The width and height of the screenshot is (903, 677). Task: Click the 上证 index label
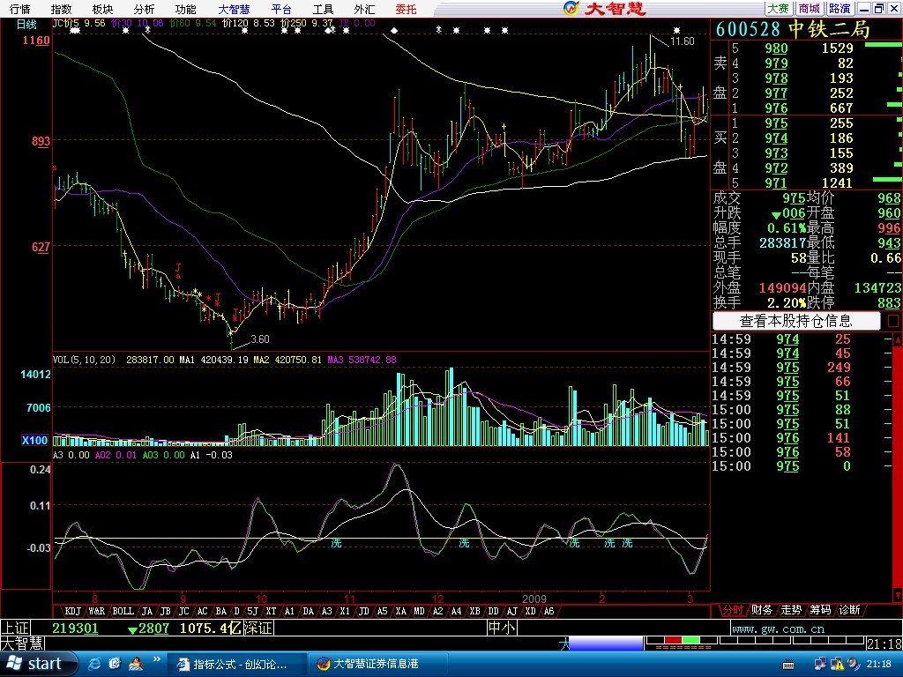coord(15,628)
